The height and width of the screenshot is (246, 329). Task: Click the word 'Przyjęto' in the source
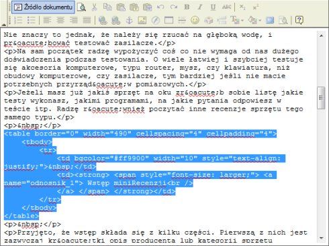pos(36,233)
